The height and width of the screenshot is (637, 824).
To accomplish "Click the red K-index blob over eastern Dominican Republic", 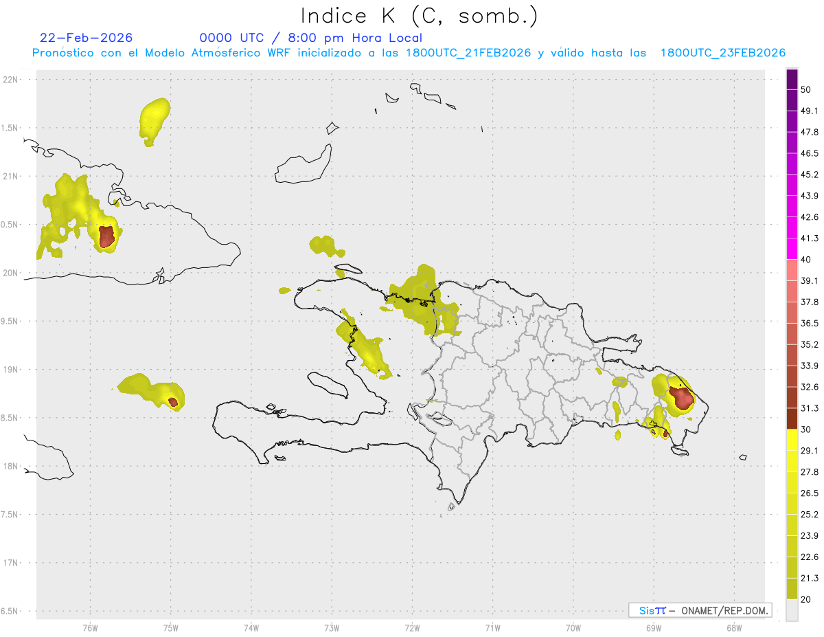I will coord(681,399).
